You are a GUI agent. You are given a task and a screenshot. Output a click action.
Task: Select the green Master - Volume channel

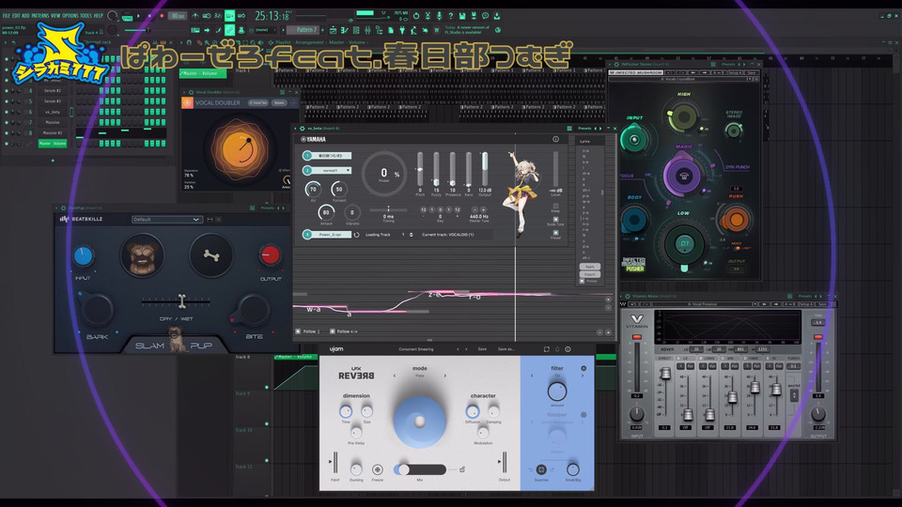[53, 143]
